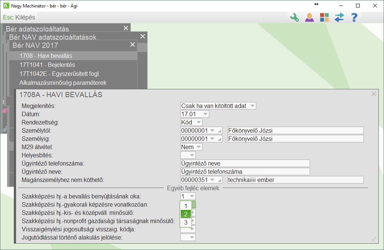Focus the Ügyintéző neve input field
Viewport: 384px width, 250px height.
click(x=245, y=172)
